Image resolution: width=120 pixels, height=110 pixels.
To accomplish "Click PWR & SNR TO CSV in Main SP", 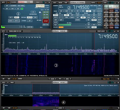I will click(x=15, y=31).
